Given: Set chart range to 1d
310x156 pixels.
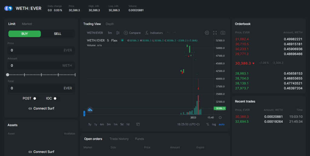Looking at the screenshot, I should (x=128, y=124).
